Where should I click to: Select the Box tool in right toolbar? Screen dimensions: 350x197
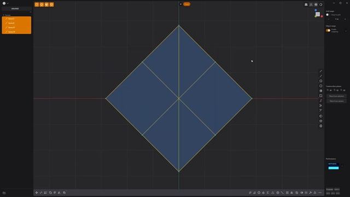[x=321, y=126]
